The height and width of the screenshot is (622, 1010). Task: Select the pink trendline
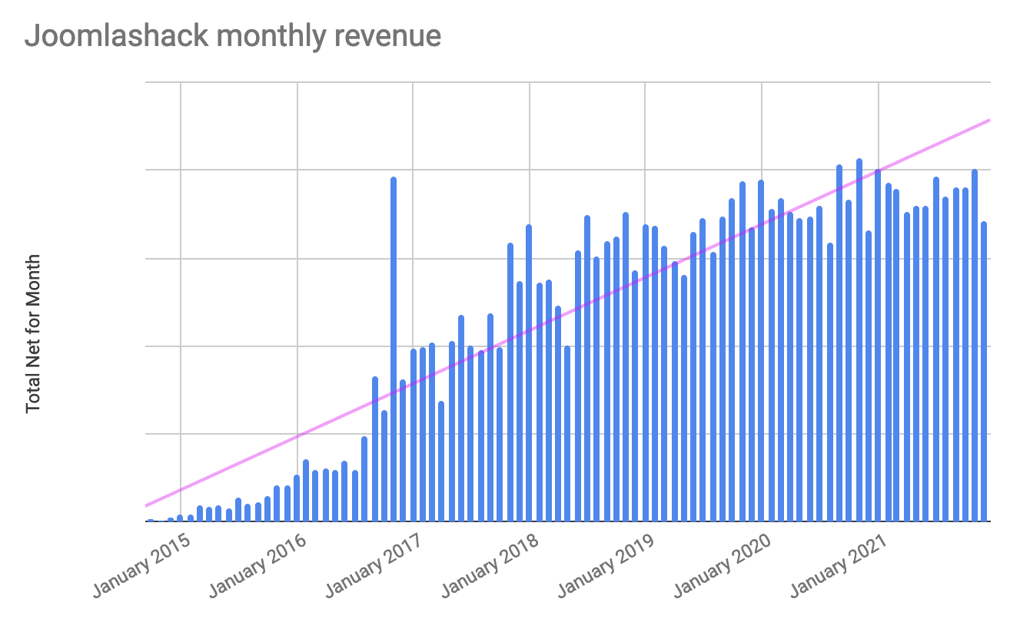click(566, 313)
